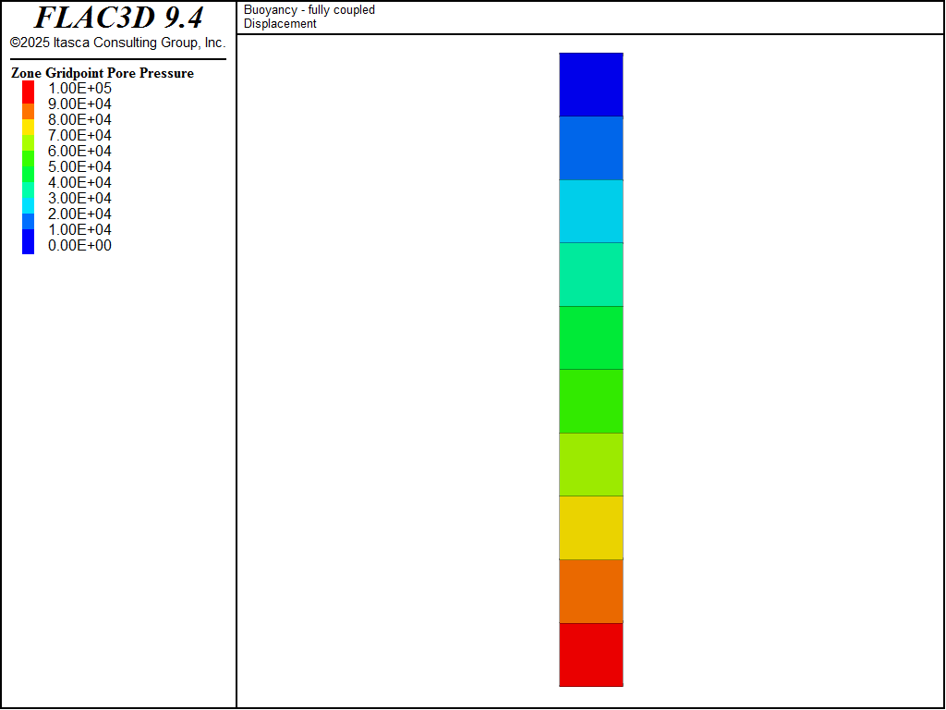946x710 pixels.
Task: Click the Buoyancy - fully coupled plot title
Action: click(x=309, y=10)
